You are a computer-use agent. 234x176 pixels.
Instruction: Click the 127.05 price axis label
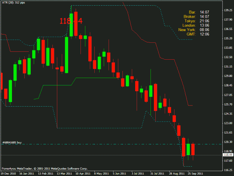click(228, 95)
